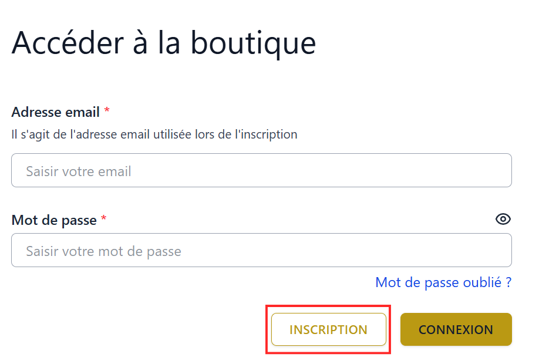This screenshot has height=364, width=539.
Task: Click the email address input field
Action: (261, 171)
